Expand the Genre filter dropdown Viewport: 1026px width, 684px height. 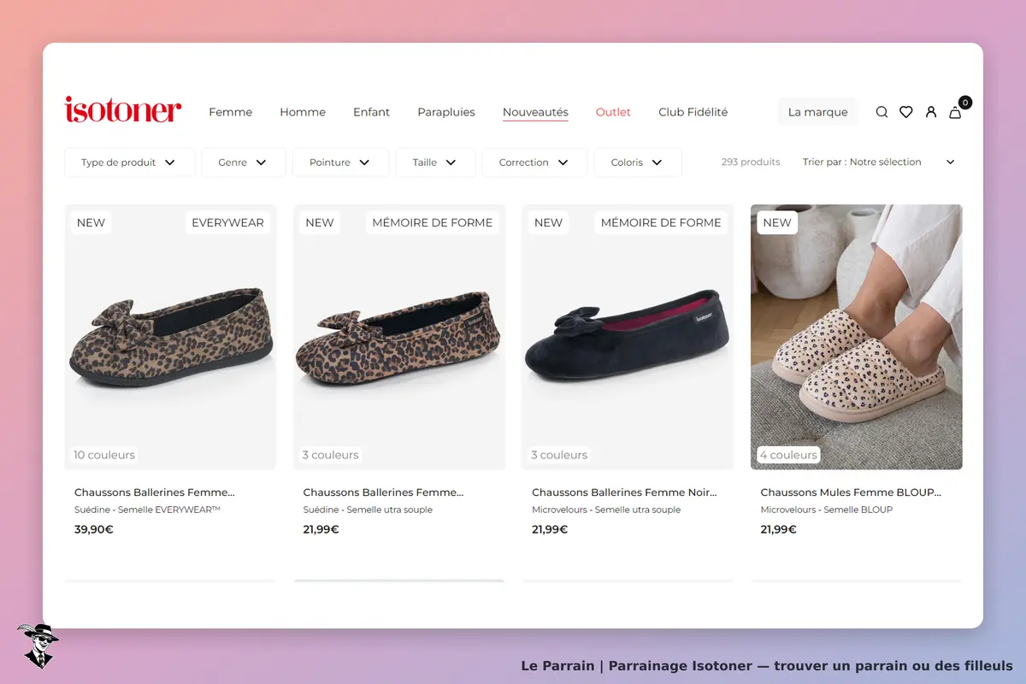tap(244, 162)
